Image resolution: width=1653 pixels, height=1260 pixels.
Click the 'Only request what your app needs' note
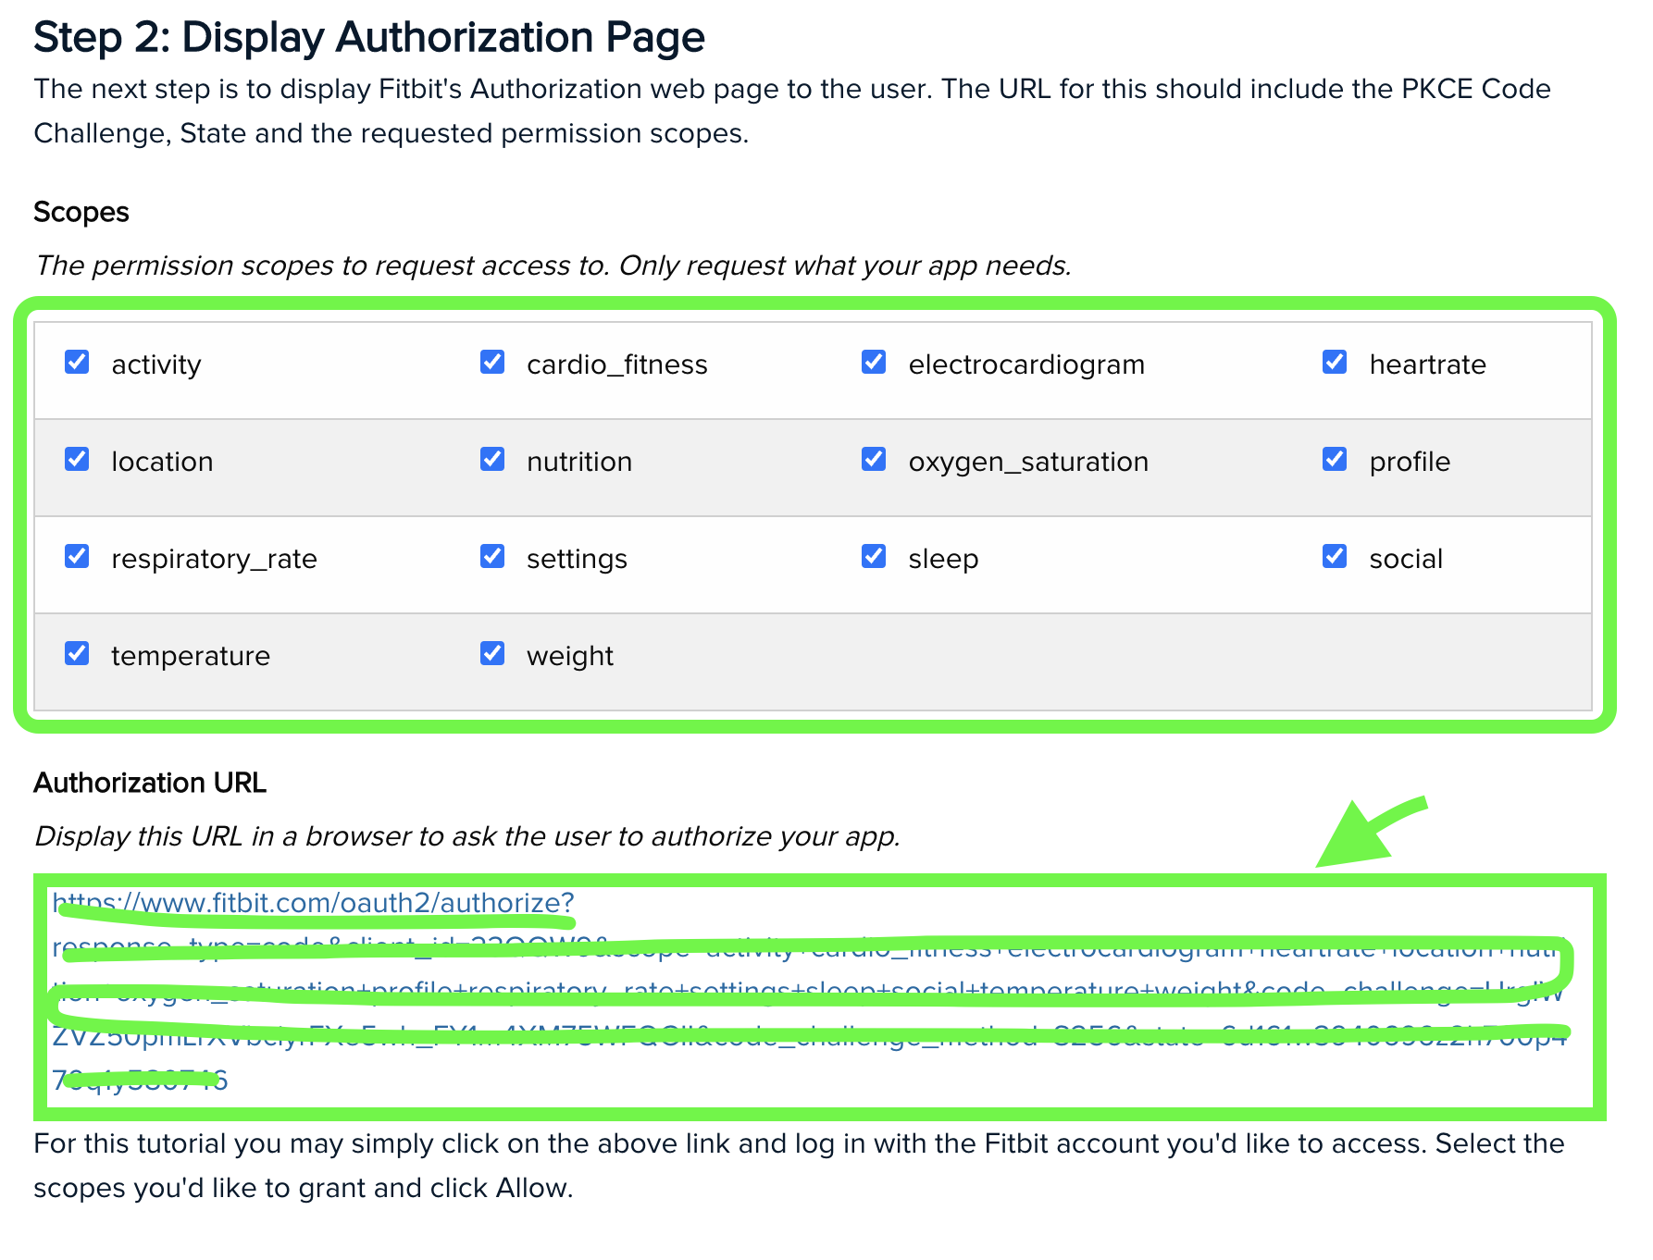click(x=845, y=266)
